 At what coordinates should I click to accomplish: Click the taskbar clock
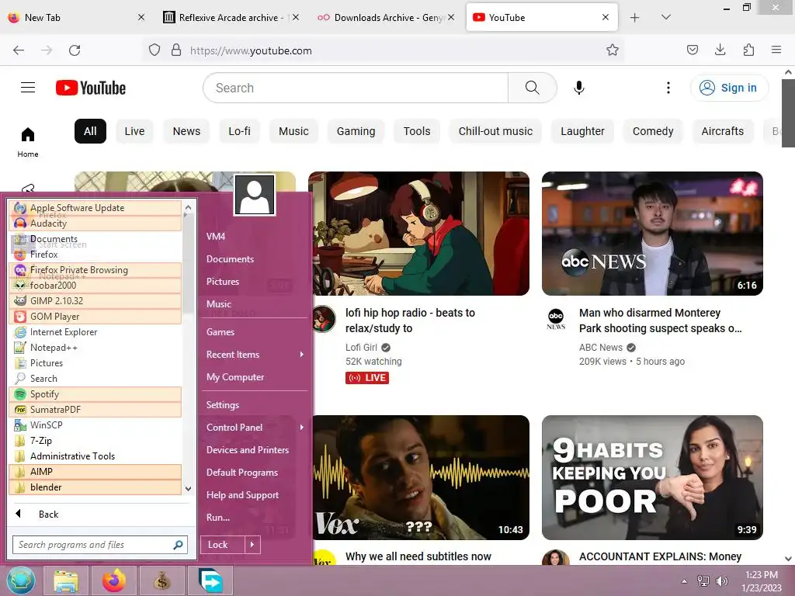(762, 581)
